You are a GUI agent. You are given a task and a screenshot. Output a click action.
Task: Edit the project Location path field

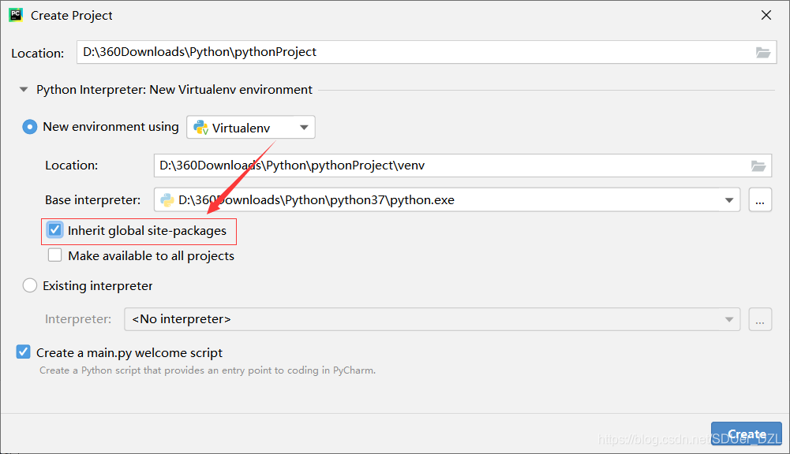coord(426,52)
